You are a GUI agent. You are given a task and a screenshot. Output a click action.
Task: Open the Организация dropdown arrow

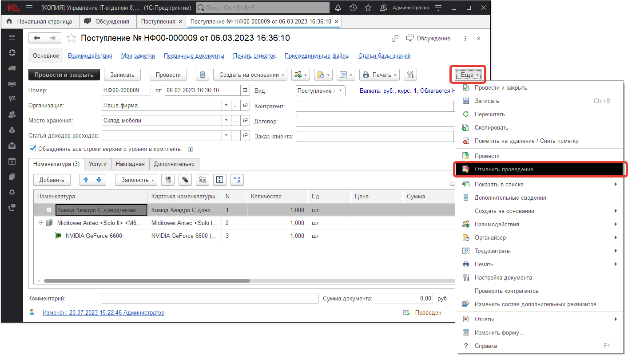[x=227, y=106]
